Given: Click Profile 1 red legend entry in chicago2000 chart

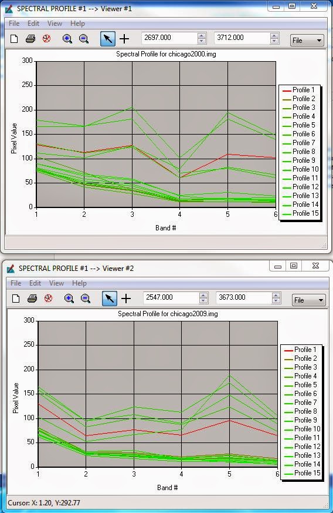Looking at the screenshot, I should coord(299,90).
